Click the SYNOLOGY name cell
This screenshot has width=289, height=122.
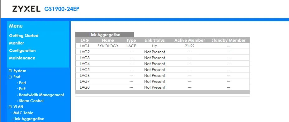(x=108, y=46)
